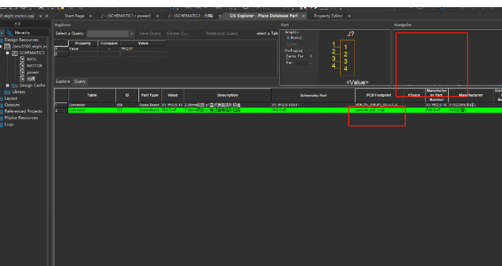This screenshot has height=266, width=502.
Task: Select the Normal graphic radio button
Action: 288,38
